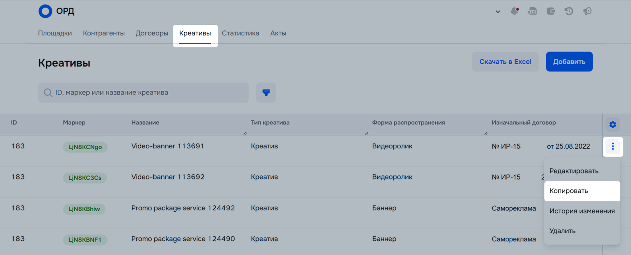Screen dimensions: 631x255
Task: Go to the Договоры tab
Action: [x=152, y=33]
